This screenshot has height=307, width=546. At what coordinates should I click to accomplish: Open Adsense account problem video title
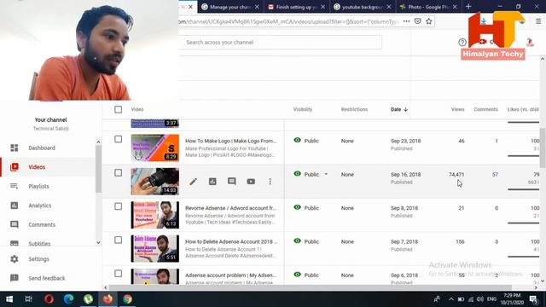coord(230,275)
